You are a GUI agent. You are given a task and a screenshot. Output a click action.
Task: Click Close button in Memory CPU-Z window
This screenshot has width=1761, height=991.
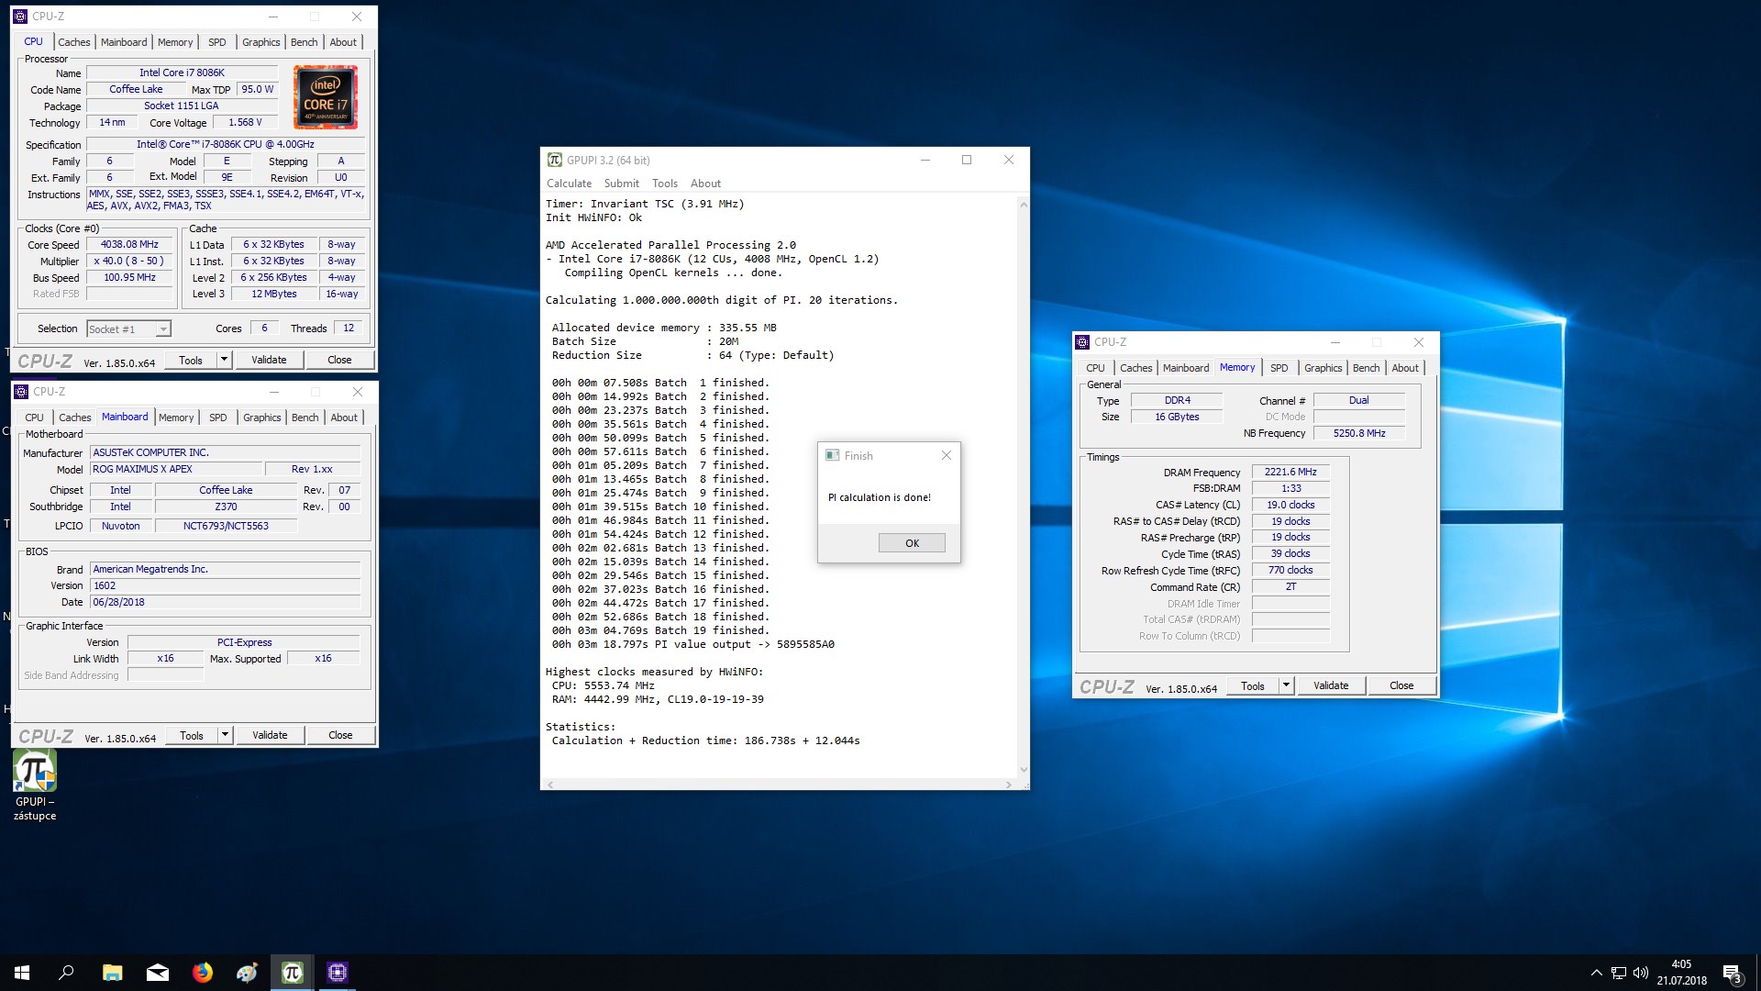click(1401, 685)
